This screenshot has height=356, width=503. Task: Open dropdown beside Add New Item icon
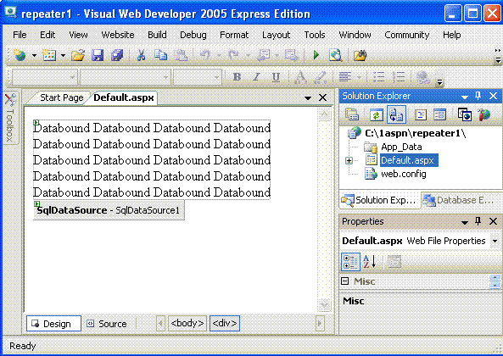tap(64, 56)
